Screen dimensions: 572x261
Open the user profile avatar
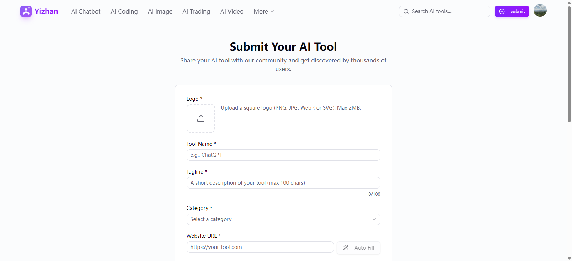[x=540, y=11]
